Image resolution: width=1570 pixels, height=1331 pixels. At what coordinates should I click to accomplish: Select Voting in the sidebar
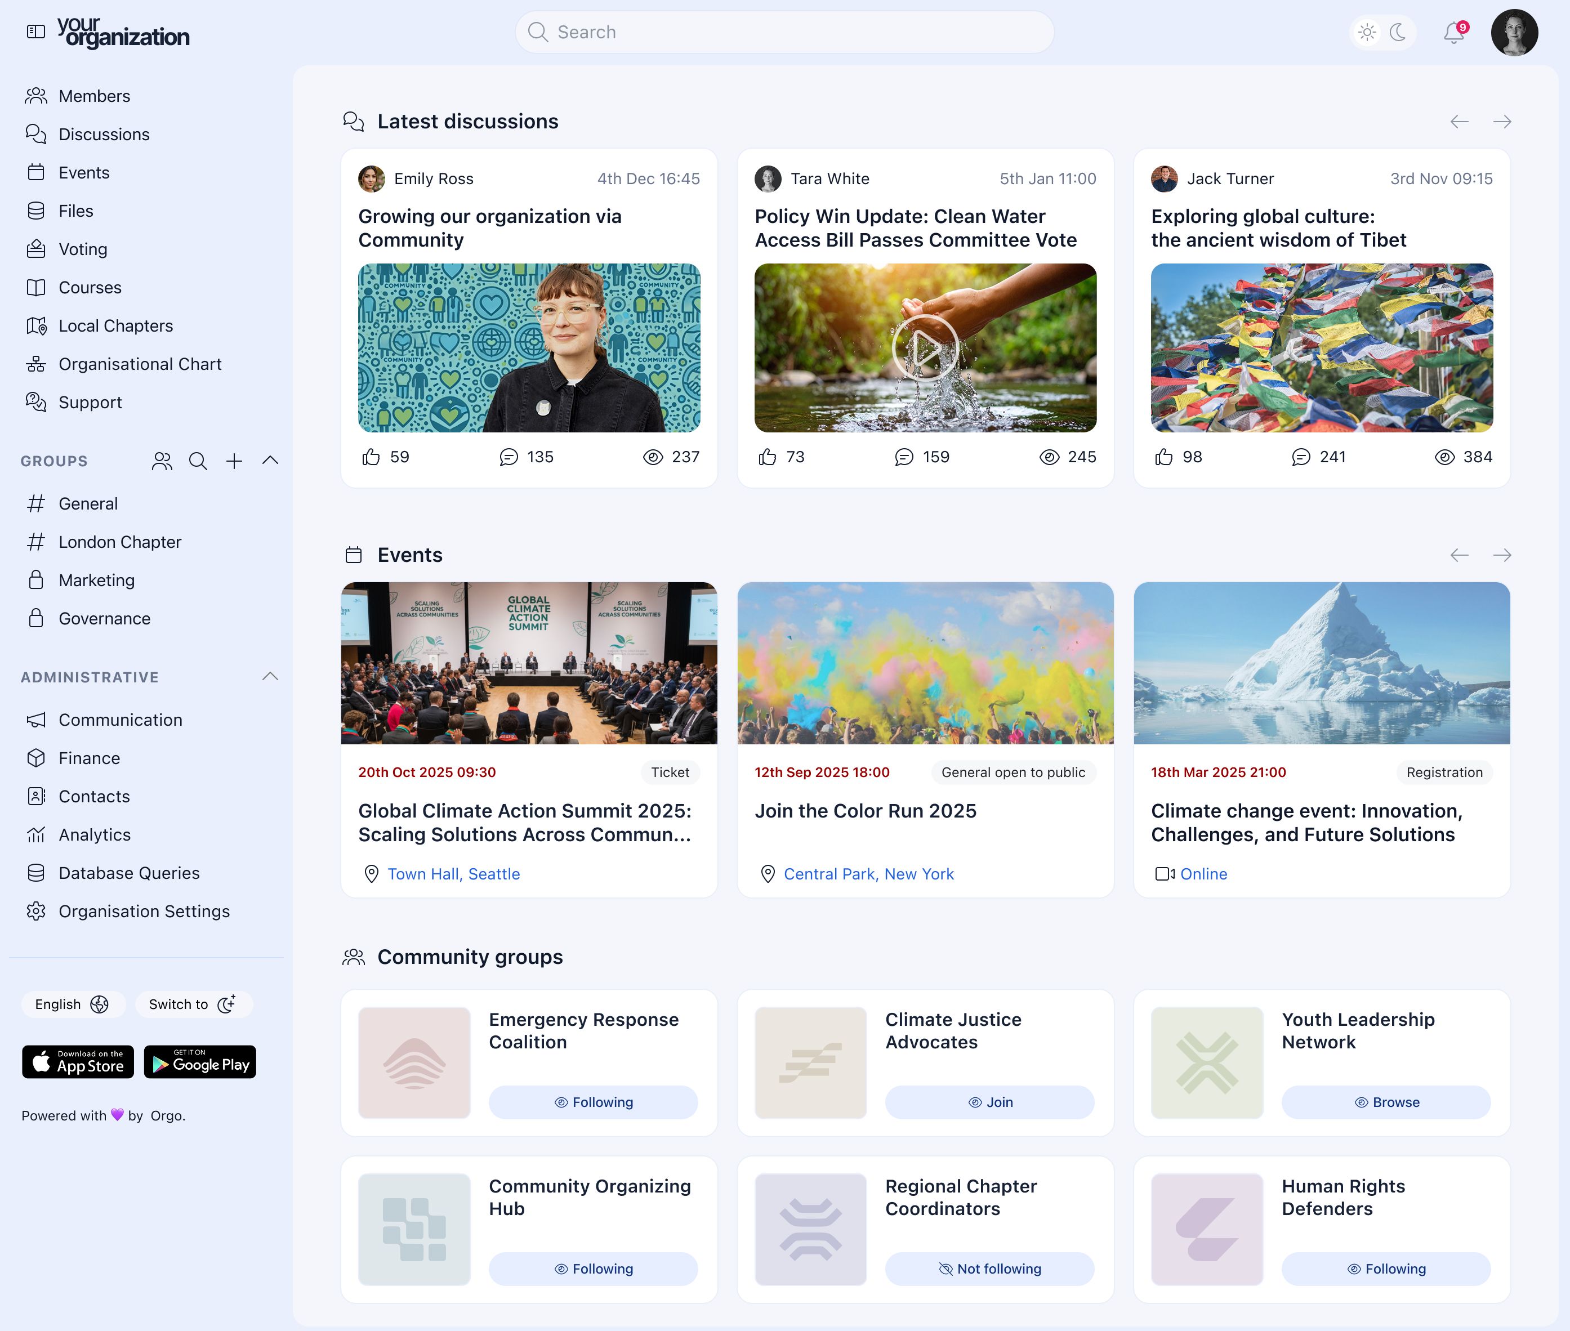(83, 249)
